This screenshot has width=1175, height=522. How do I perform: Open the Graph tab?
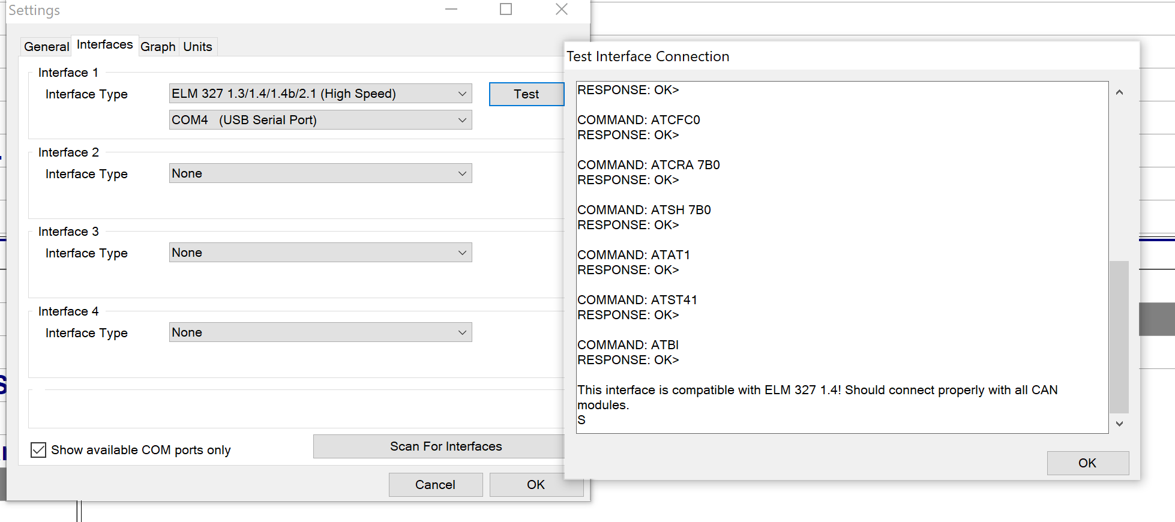[158, 47]
